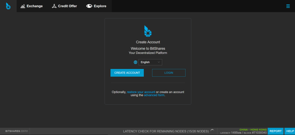Select the Explore label in the navigation bar
Image resolution: width=295 pixels, height=135 pixels.
100,6
